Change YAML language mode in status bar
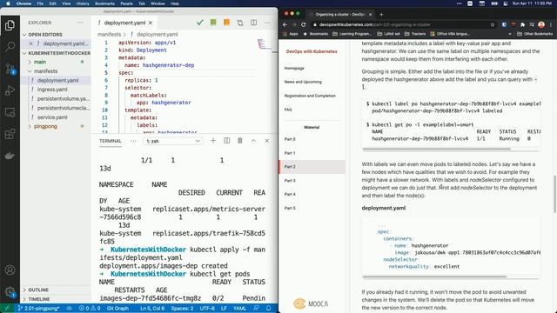Screen dimensions: 557x313 tap(239, 308)
